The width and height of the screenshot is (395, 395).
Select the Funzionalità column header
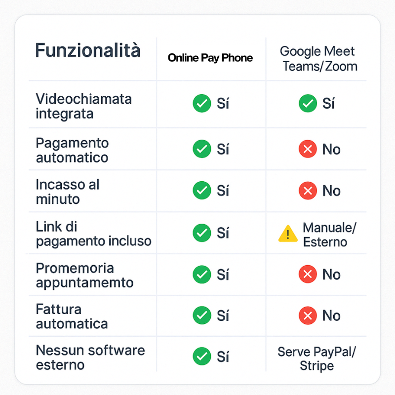[88, 50]
